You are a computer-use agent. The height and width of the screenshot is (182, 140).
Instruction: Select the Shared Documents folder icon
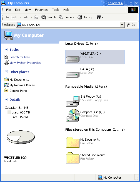tap(73, 158)
